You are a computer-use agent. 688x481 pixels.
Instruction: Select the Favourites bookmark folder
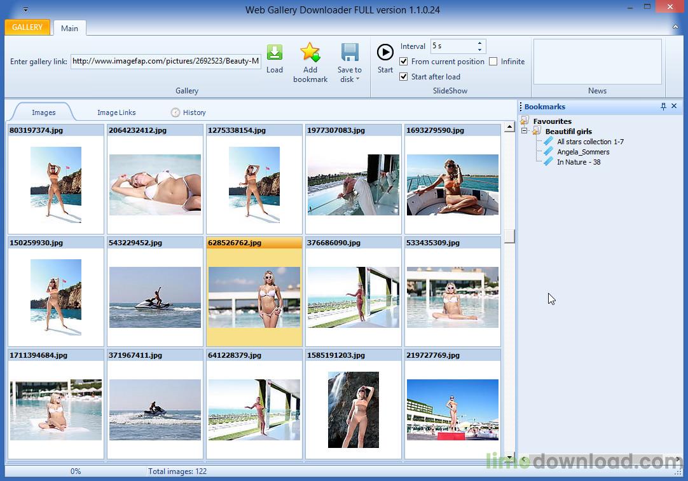coord(552,121)
